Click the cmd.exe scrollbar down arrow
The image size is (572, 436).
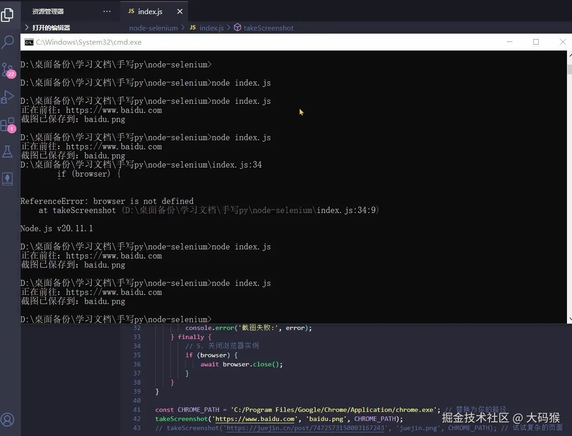point(569,319)
